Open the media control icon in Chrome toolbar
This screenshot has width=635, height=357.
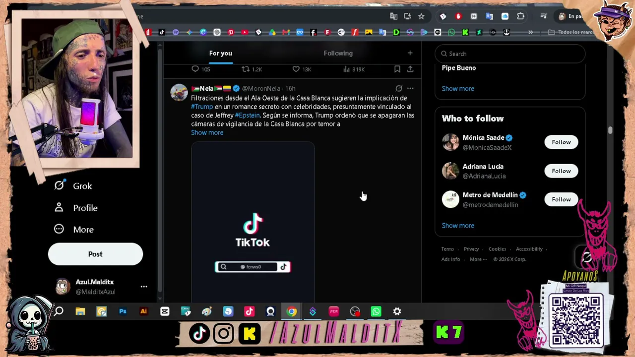click(544, 16)
